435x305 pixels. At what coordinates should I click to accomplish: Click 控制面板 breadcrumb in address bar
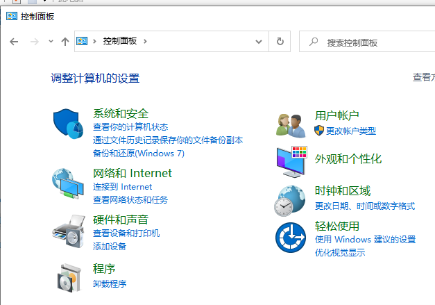coord(120,41)
